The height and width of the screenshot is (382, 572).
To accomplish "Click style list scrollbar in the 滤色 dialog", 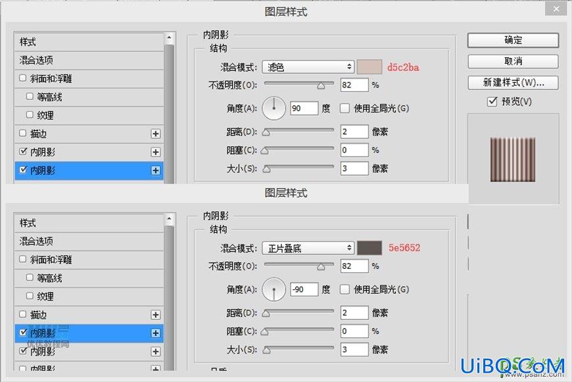I will [169, 113].
